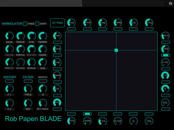
Task: Click the Harmolator section TIMBRE knob
Action: pyautogui.click(x=43, y=36)
